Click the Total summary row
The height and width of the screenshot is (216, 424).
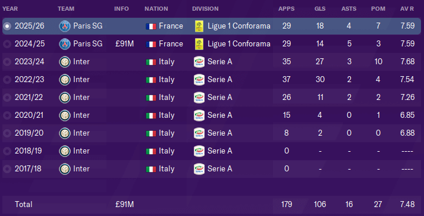coord(212,204)
